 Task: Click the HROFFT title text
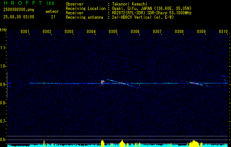(x=23, y=3)
